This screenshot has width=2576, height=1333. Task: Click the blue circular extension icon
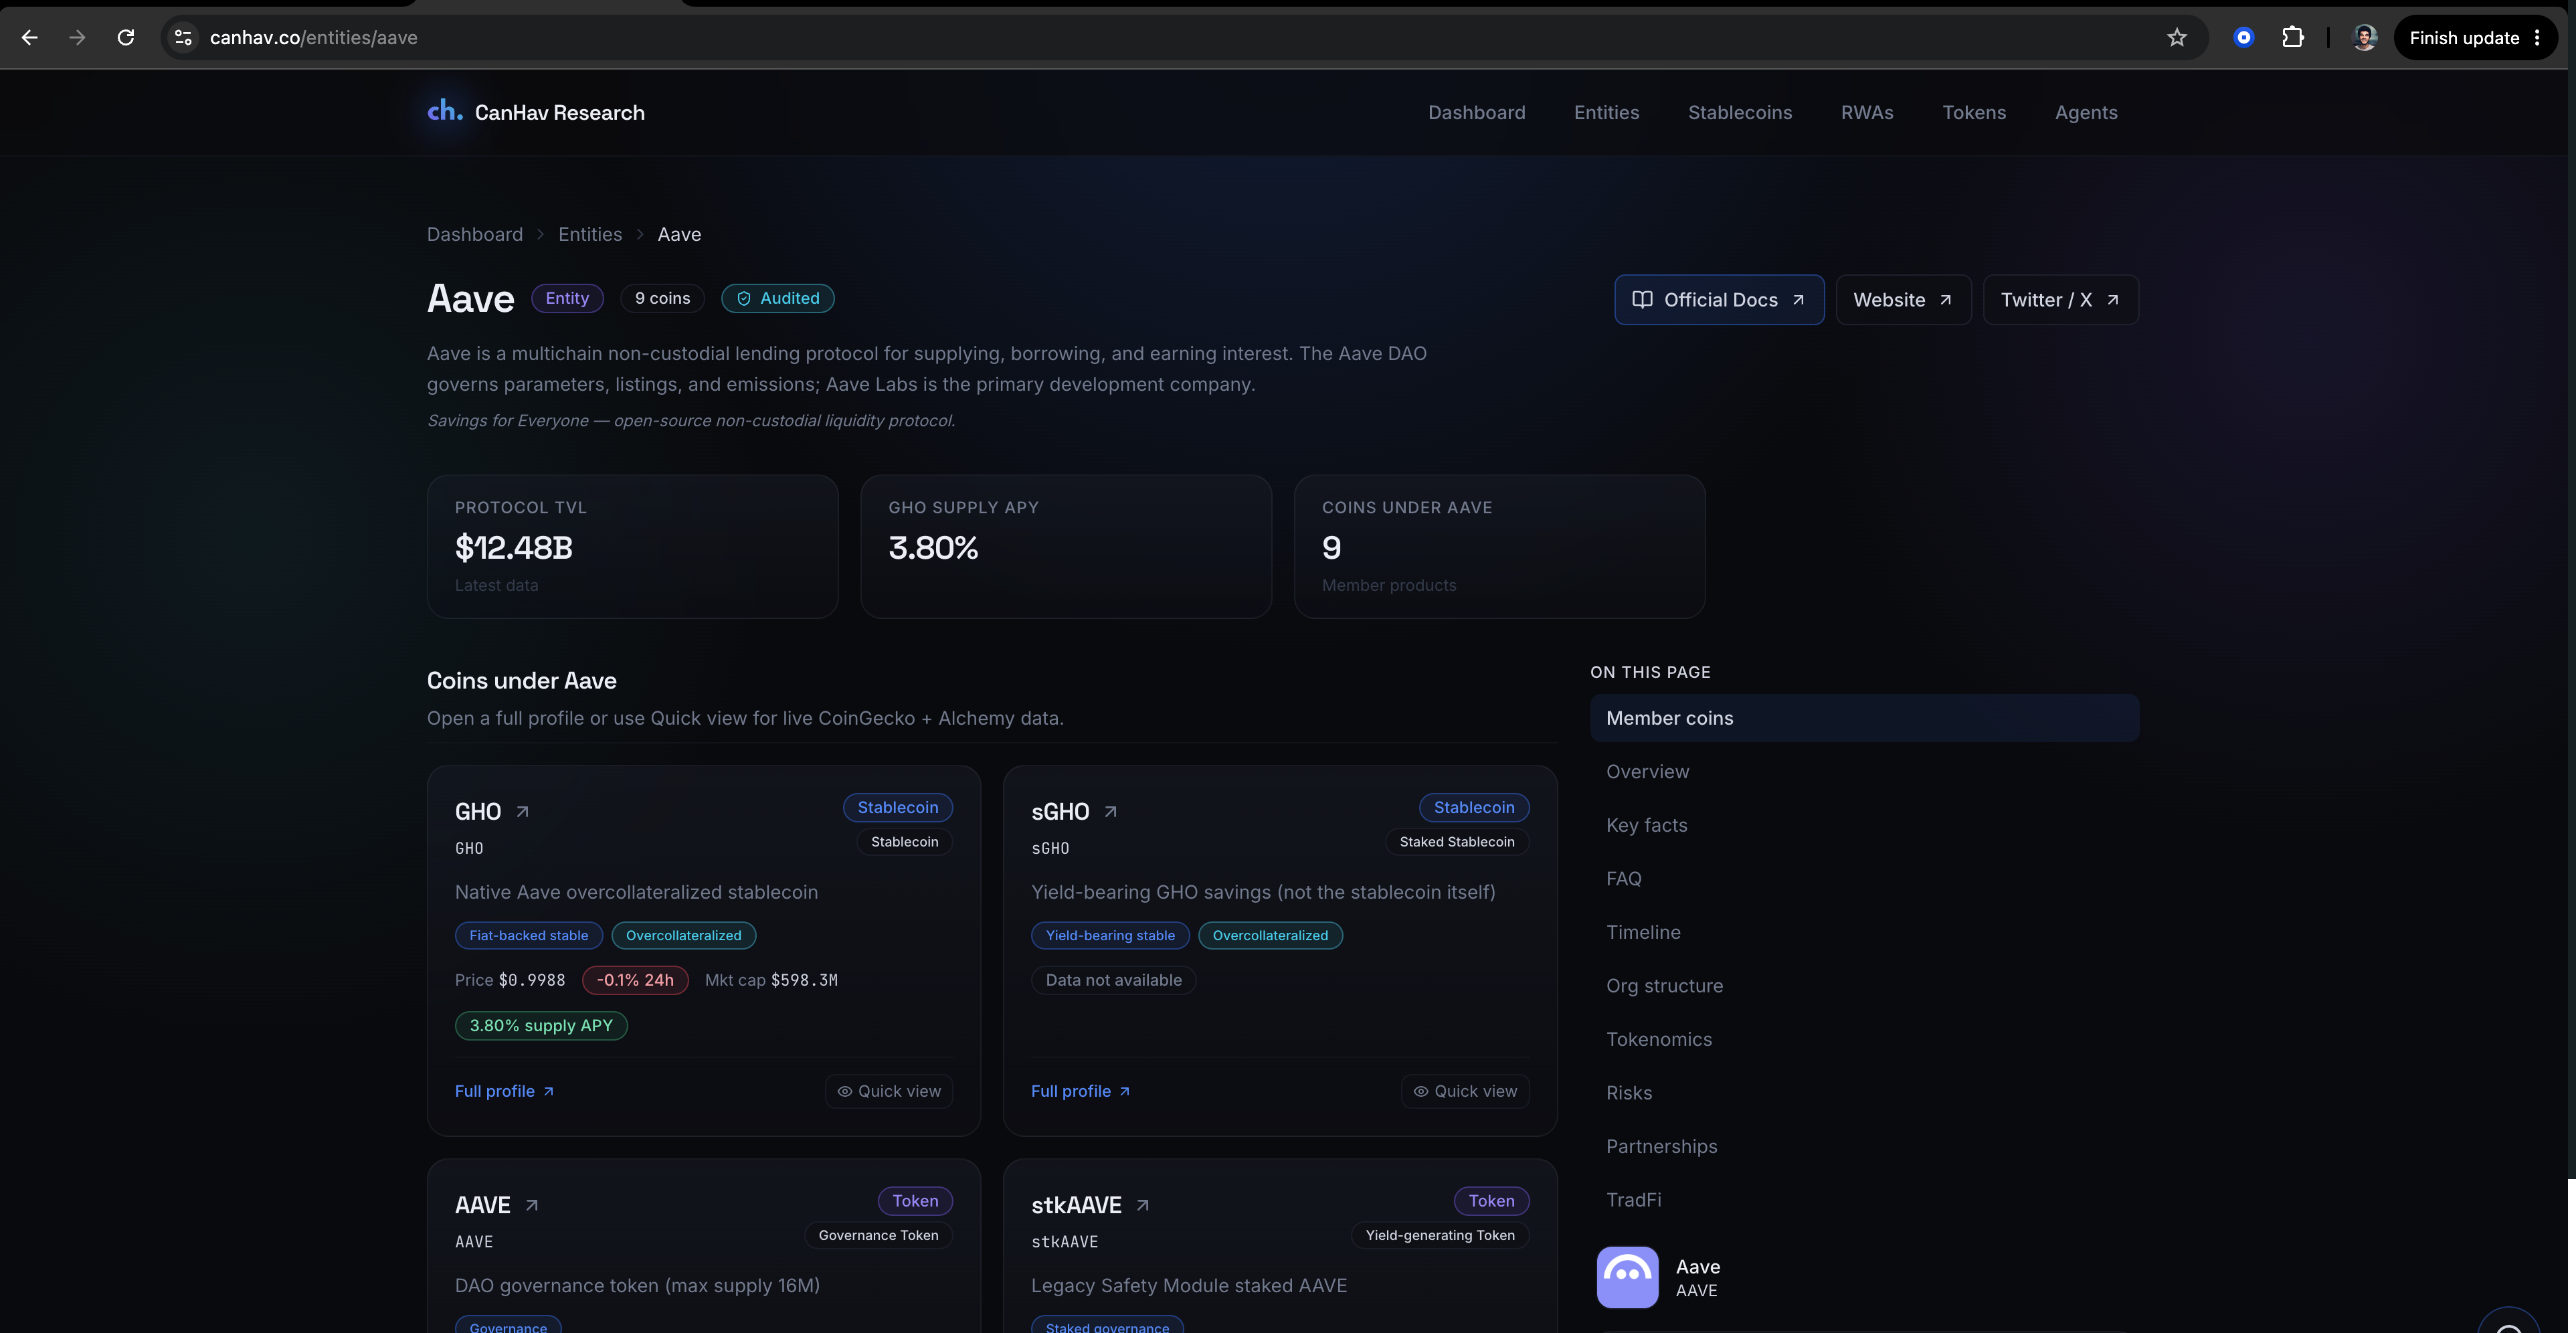point(2244,38)
